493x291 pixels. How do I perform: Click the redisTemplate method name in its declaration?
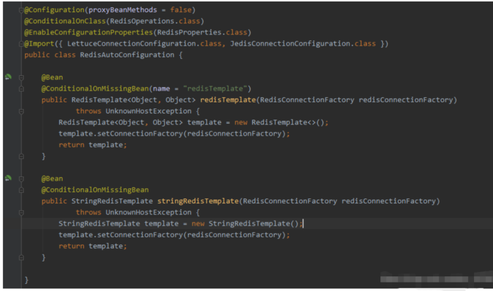click(228, 100)
